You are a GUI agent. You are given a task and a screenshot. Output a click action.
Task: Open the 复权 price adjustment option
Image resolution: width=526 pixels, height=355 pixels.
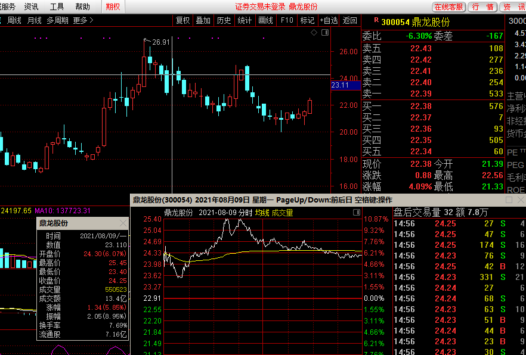pyautogui.click(x=183, y=20)
